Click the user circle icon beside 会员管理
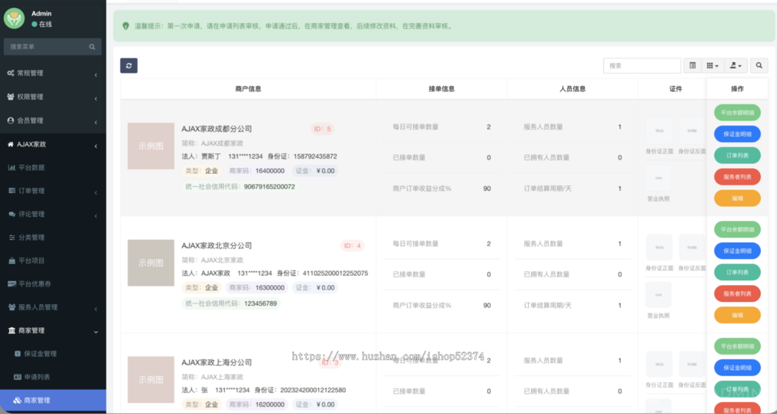The width and height of the screenshot is (777, 414). pyautogui.click(x=11, y=120)
